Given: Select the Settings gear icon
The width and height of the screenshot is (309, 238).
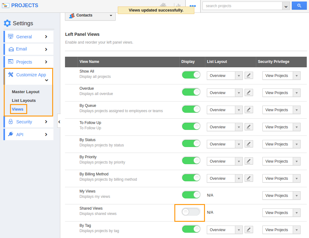Looking at the screenshot, I should tap(7, 23).
